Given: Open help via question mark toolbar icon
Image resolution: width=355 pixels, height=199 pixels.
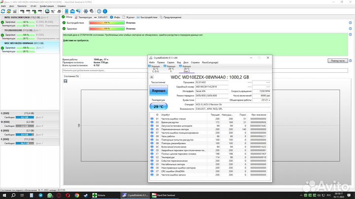Looking at the screenshot, I should pyautogui.click(x=99, y=11).
